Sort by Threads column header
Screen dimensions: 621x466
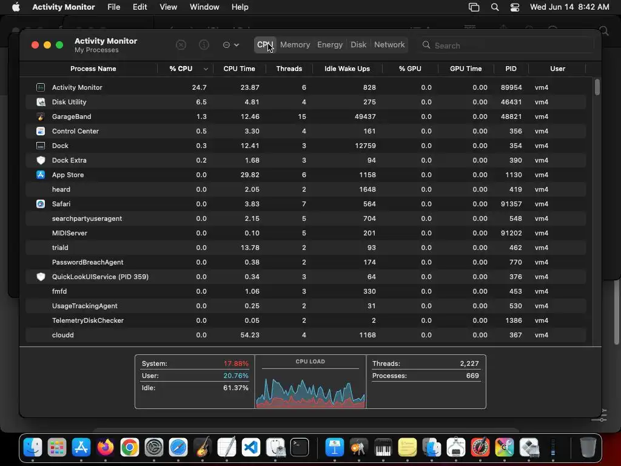(289, 69)
